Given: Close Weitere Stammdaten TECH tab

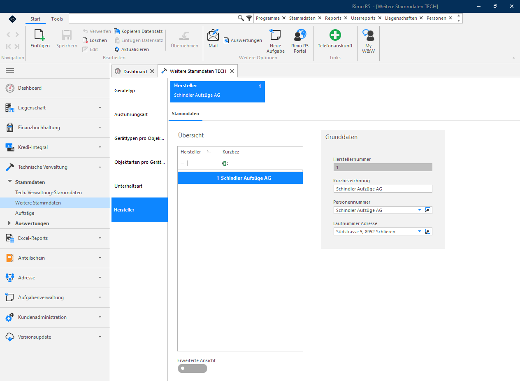Looking at the screenshot, I should (232, 71).
